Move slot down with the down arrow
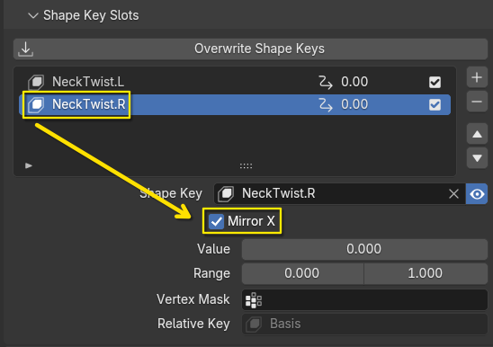Viewport: 493px width, 347px height. [x=477, y=158]
